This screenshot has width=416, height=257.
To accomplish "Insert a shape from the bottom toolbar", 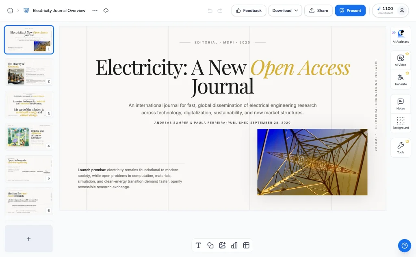I will (x=210, y=245).
